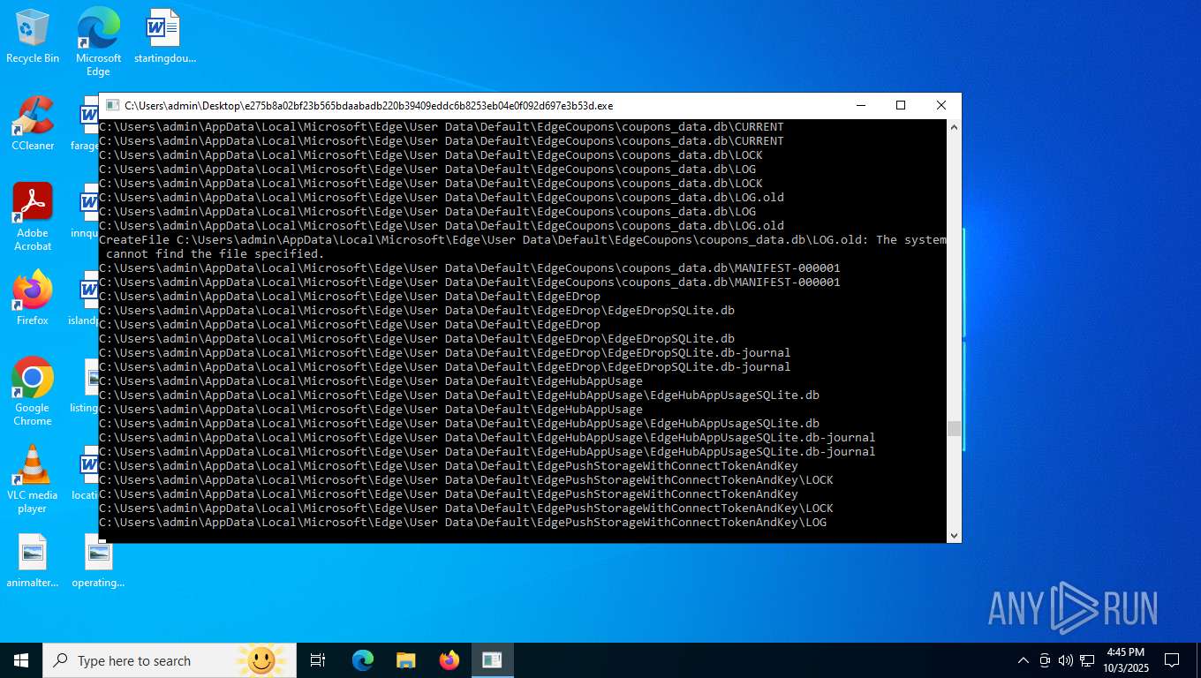Screen dimensions: 1201x678
Task: Launch Firefox from desktop shortcut
Action: click(33, 298)
